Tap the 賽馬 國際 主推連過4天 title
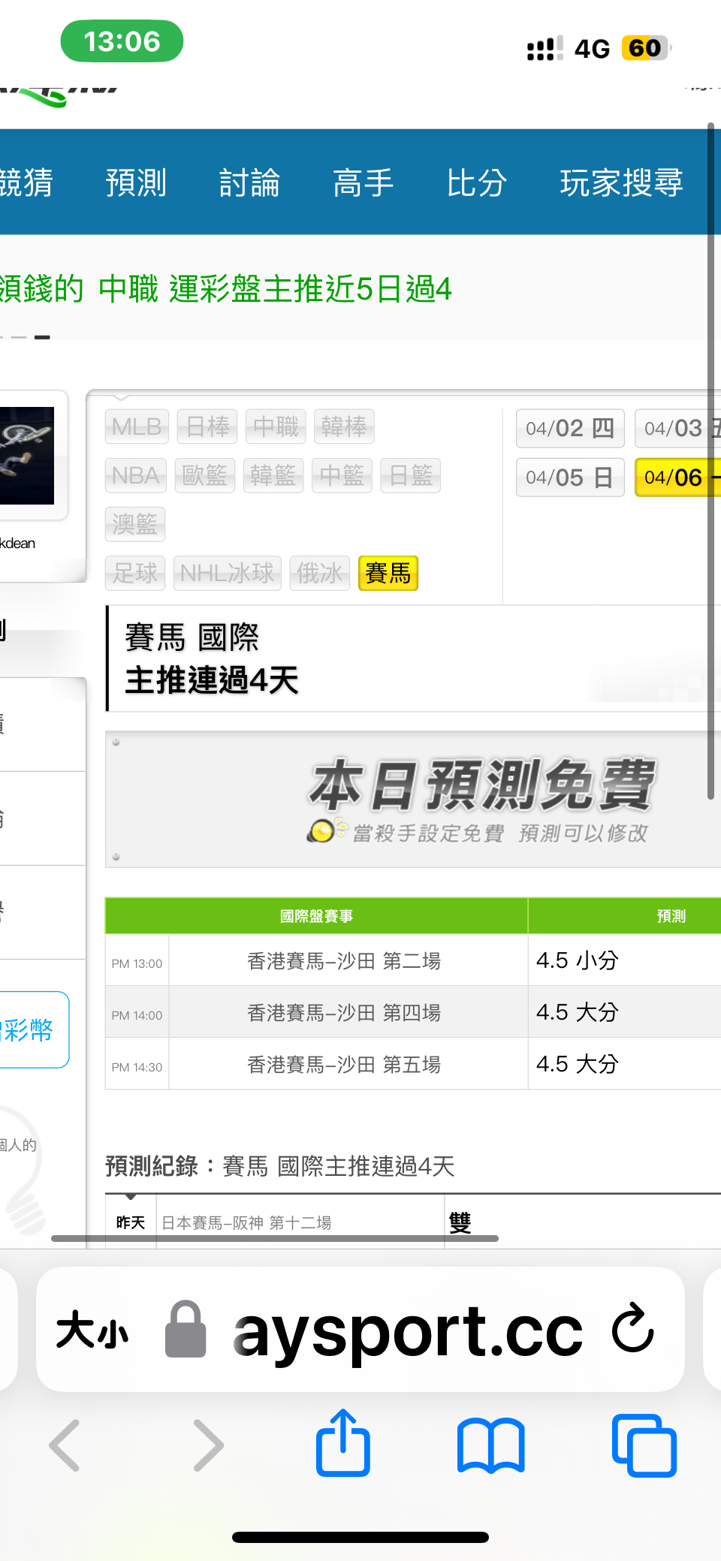Screen dimensions: 721x1561 tap(211, 658)
